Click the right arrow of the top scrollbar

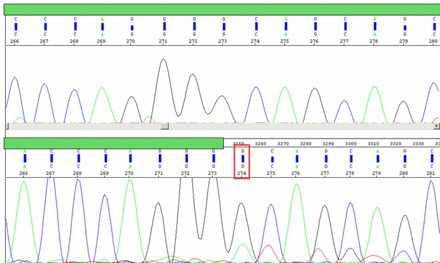pyautogui.click(x=436, y=126)
